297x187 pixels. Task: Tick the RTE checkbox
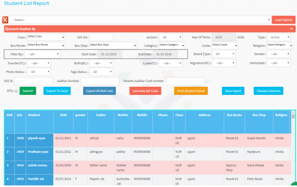[x=16, y=91]
